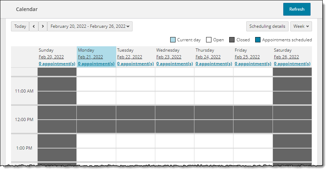The height and width of the screenshot is (172, 328).
Task: View Thursday's 0 appointment(s) link
Action: tap(214, 64)
